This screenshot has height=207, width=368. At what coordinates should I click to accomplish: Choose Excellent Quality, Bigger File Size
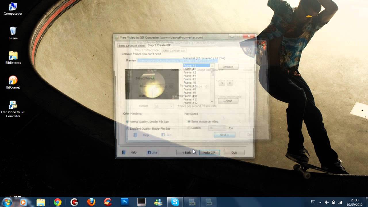coord(148,129)
